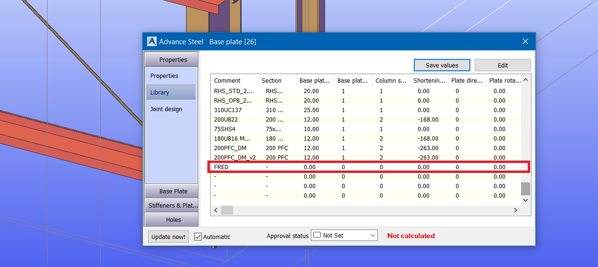Toggle the Automatic checkbox
This screenshot has width=598, height=267.
pos(198,237)
